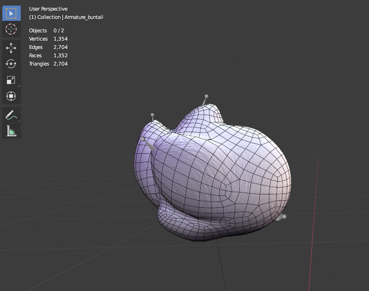Click the Objects 0 / 2 statistic
Viewport: 369px width, 291px height.
[x=47, y=30]
